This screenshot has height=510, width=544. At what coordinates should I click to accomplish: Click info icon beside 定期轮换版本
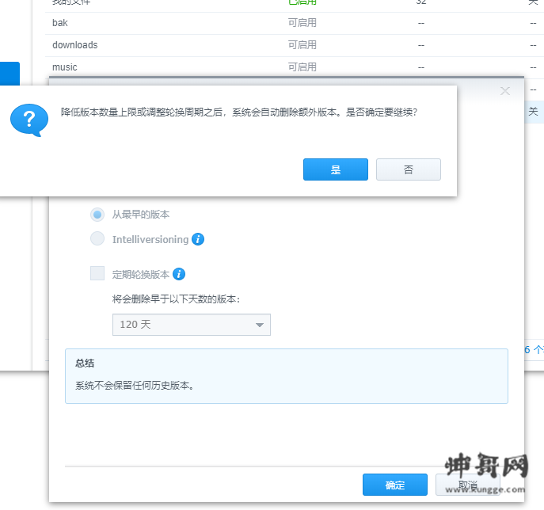click(179, 274)
